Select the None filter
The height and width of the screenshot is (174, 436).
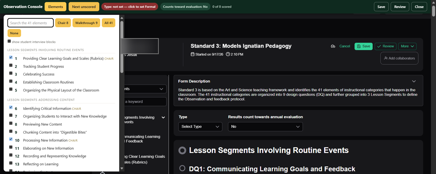[x=14, y=33]
